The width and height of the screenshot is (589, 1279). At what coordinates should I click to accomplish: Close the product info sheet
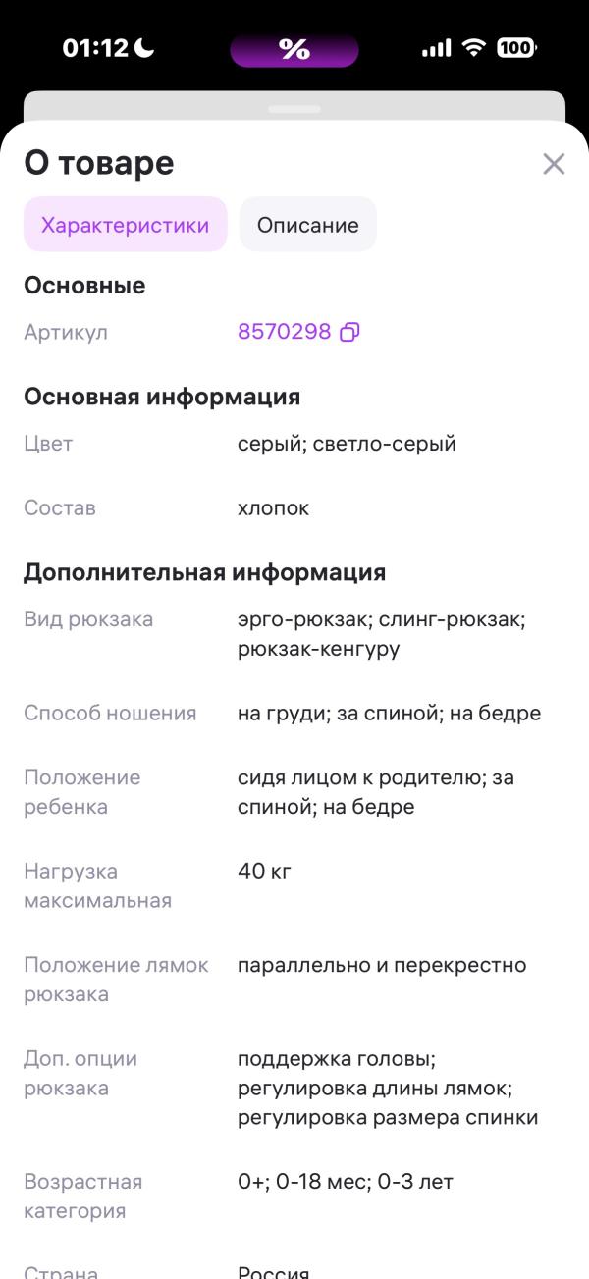[x=553, y=164]
